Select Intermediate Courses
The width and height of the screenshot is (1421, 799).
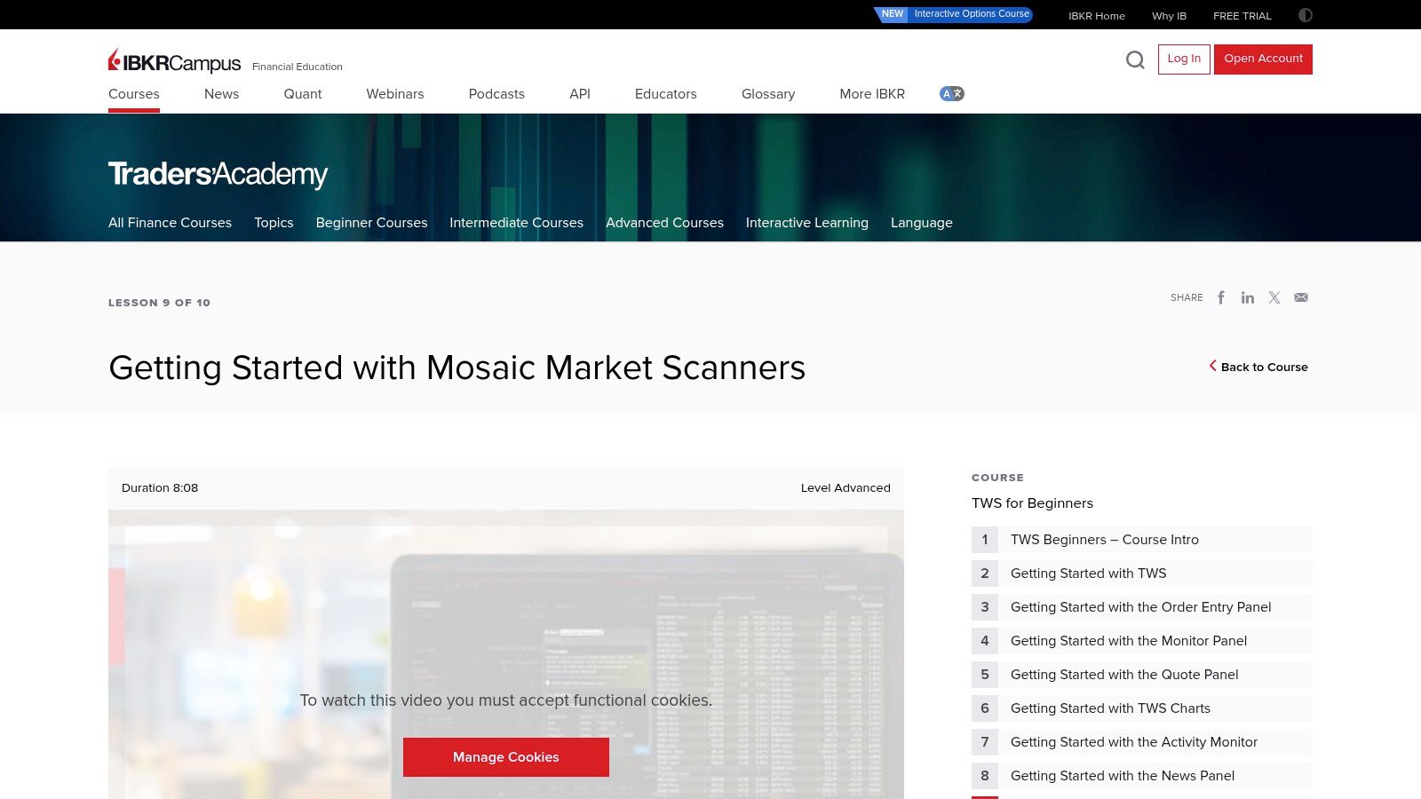coord(516,223)
